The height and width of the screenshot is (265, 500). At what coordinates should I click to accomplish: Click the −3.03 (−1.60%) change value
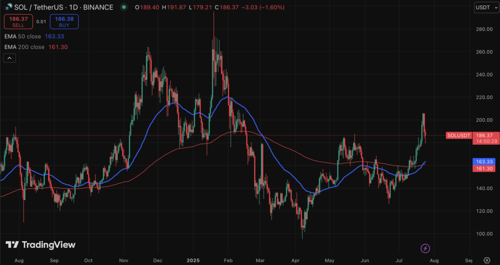[262, 7]
